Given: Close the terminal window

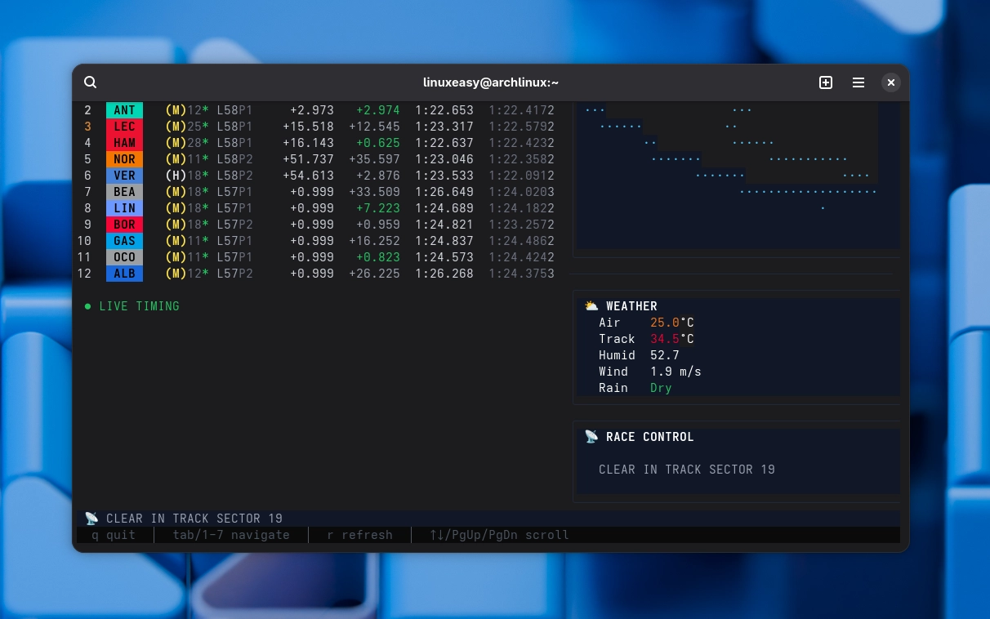Looking at the screenshot, I should click(891, 82).
